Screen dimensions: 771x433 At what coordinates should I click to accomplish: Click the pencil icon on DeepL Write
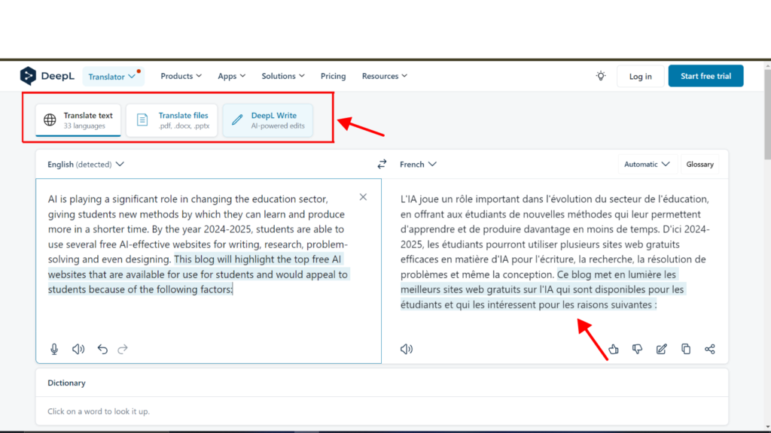coord(237,120)
